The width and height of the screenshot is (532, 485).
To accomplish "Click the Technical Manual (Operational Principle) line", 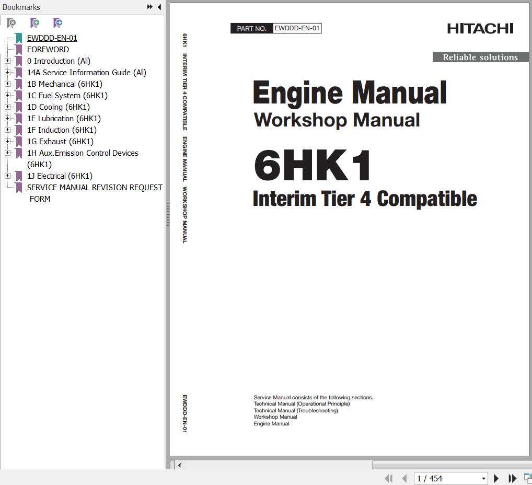I will tap(302, 404).
